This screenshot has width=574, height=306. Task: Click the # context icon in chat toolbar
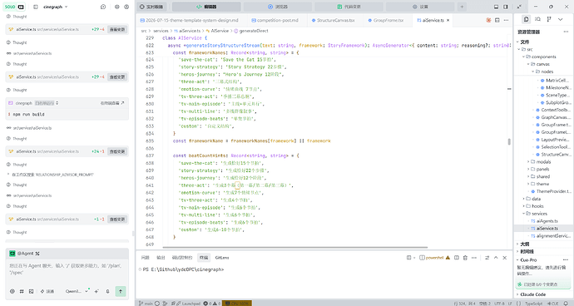(x=22, y=291)
